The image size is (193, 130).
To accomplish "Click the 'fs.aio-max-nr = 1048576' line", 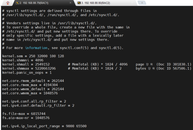I will click(26, 118).
